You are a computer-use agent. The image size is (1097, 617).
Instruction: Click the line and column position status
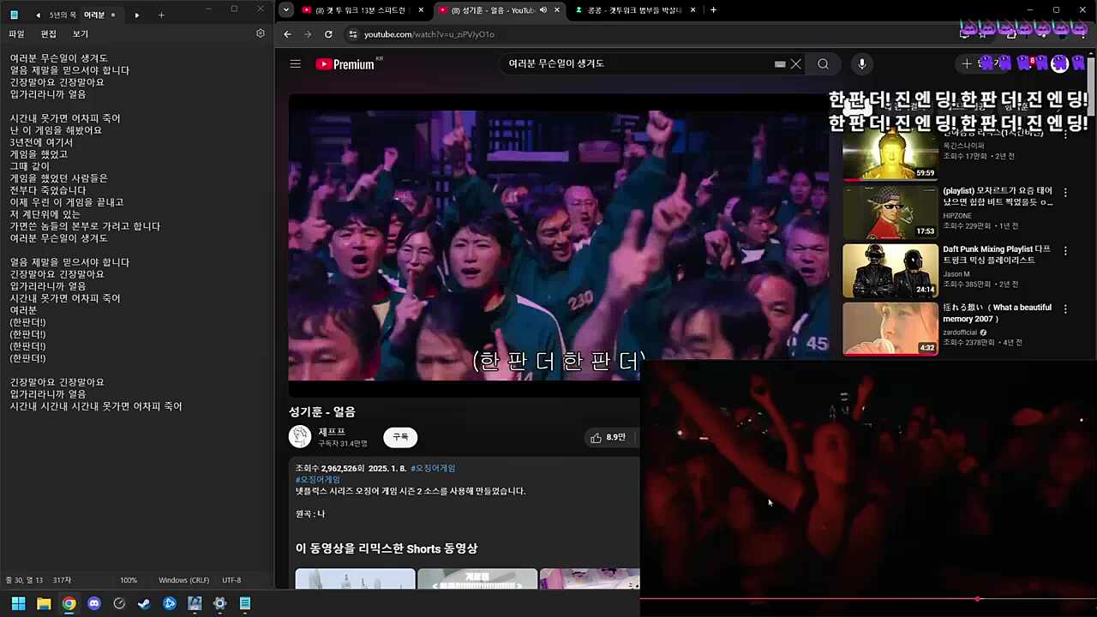tap(25, 580)
